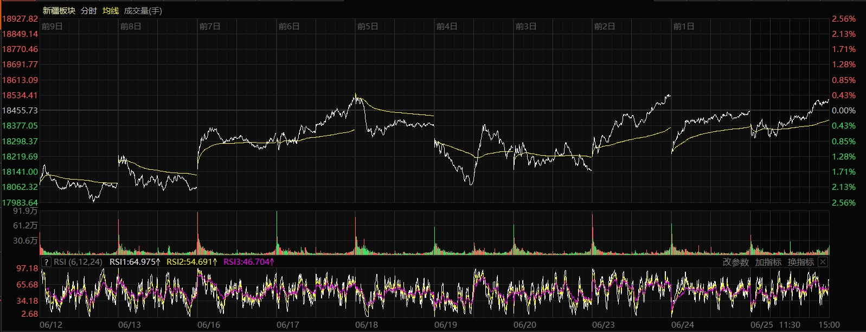Select the 前3日 day marker

(526, 26)
